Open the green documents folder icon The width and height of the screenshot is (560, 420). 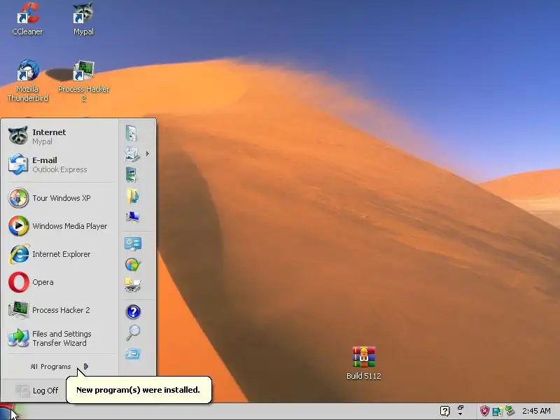click(x=132, y=175)
